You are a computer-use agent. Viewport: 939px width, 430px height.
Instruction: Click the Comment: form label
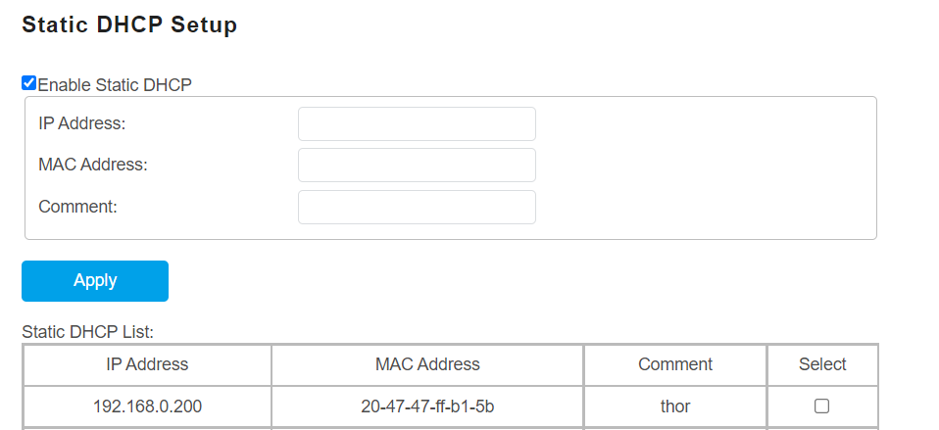(78, 207)
